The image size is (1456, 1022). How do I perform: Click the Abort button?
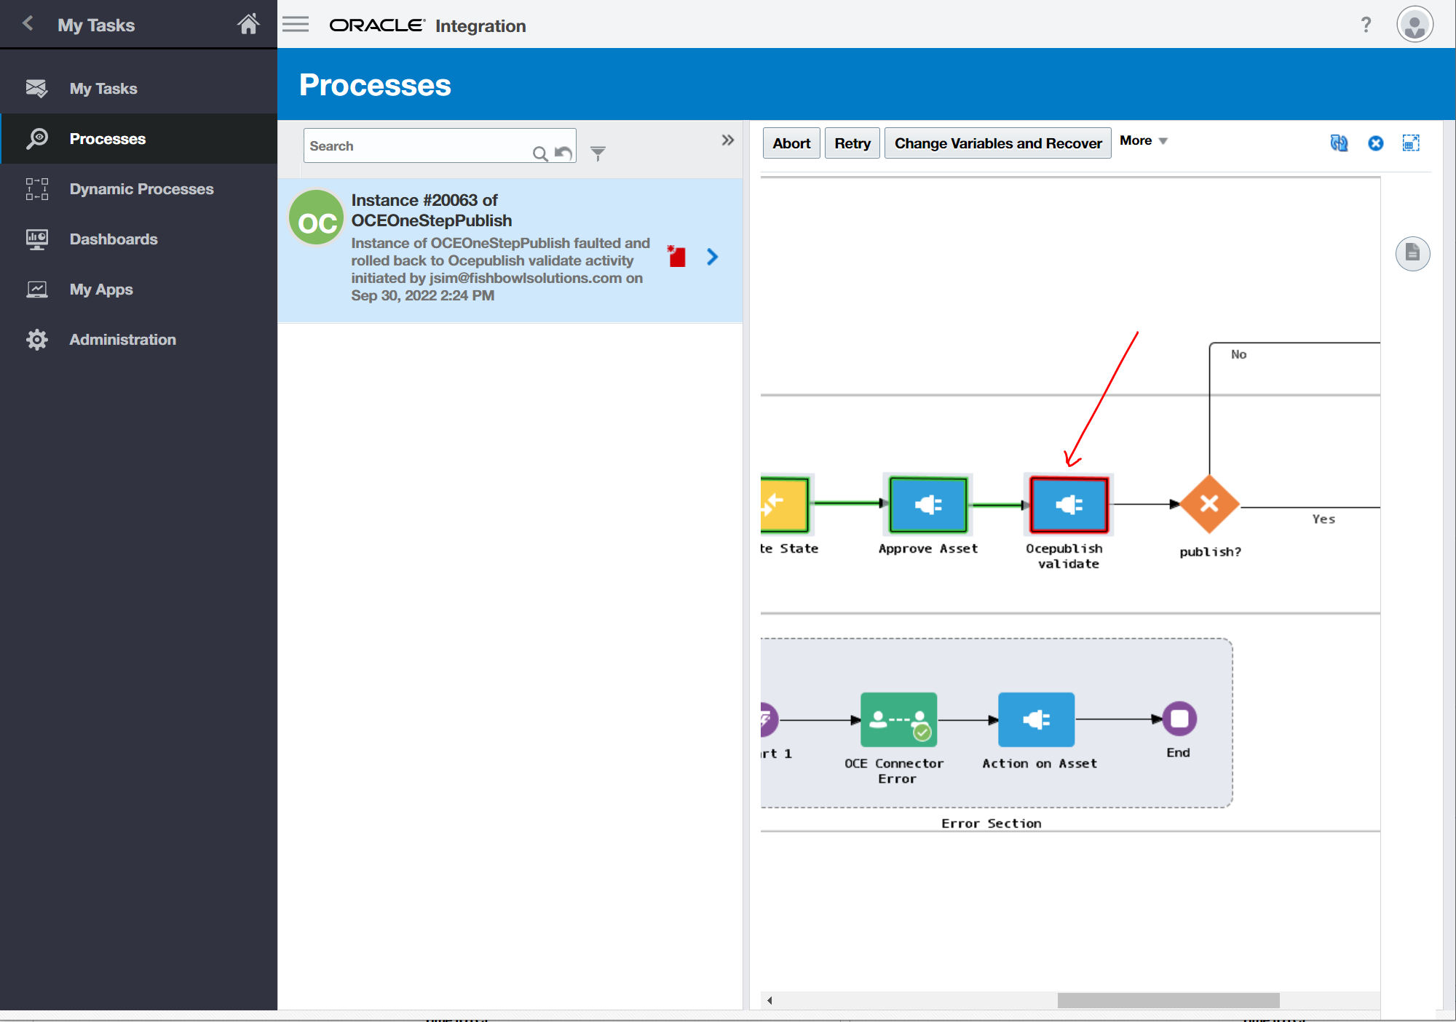[x=791, y=143]
